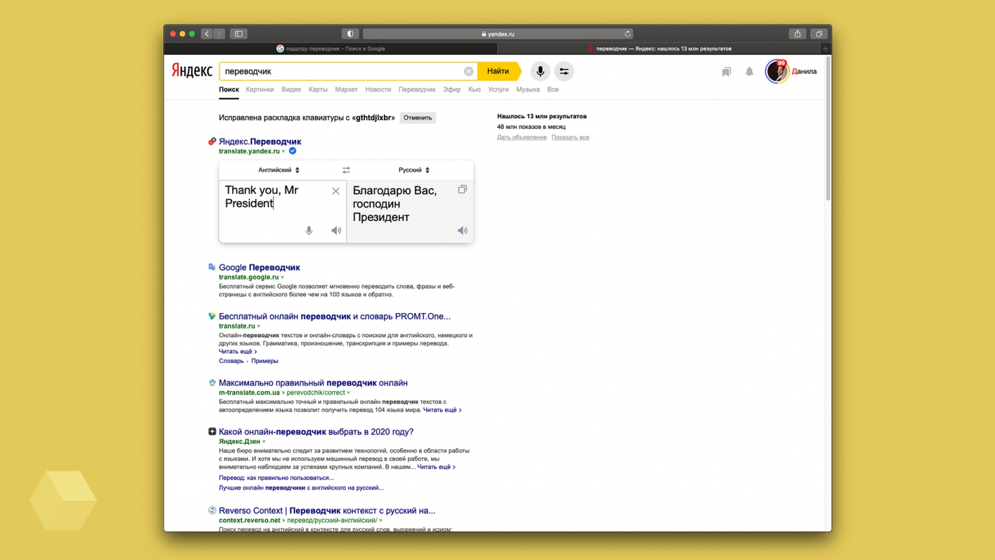Open the Google Переводчик result
The image size is (995, 560).
[259, 267]
